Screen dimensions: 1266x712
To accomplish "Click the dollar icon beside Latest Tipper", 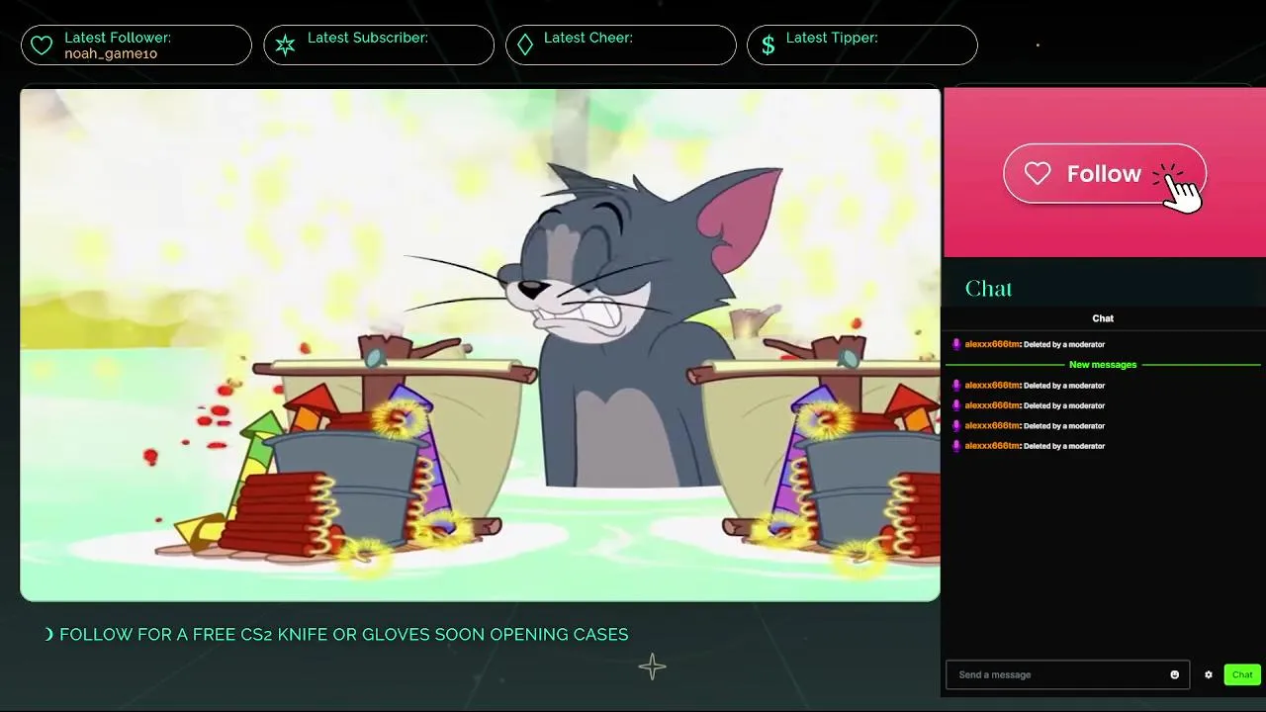I will (769, 45).
